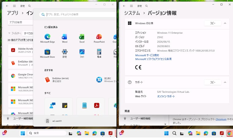Click the OS build value 26200.8655
Image resolution: width=233 pixels, height=138 pixels.
(x=163, y=46)
